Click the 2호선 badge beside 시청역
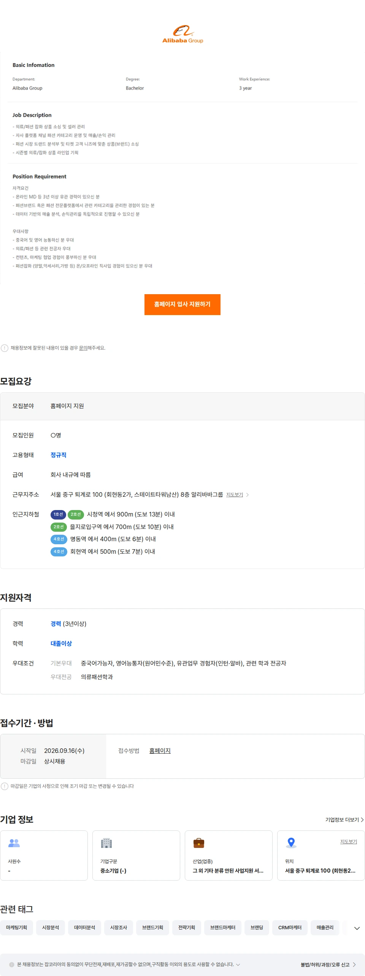 coord(76,515)
